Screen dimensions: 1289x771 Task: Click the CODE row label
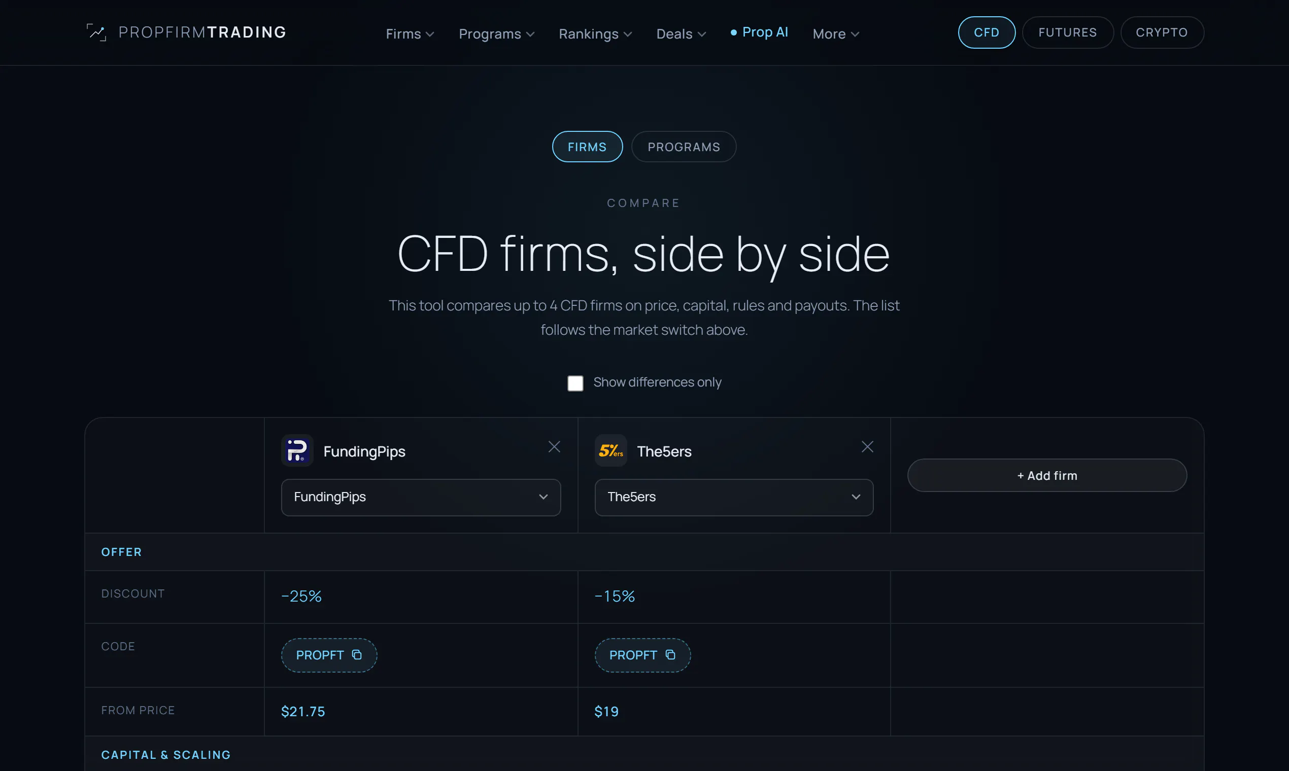(x=118, y=646)
